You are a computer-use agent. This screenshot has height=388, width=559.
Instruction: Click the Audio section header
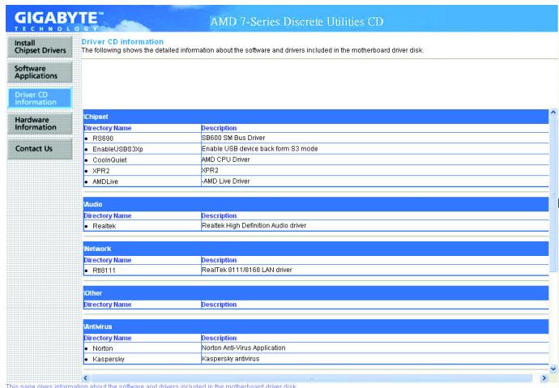(x=316, y=204)
